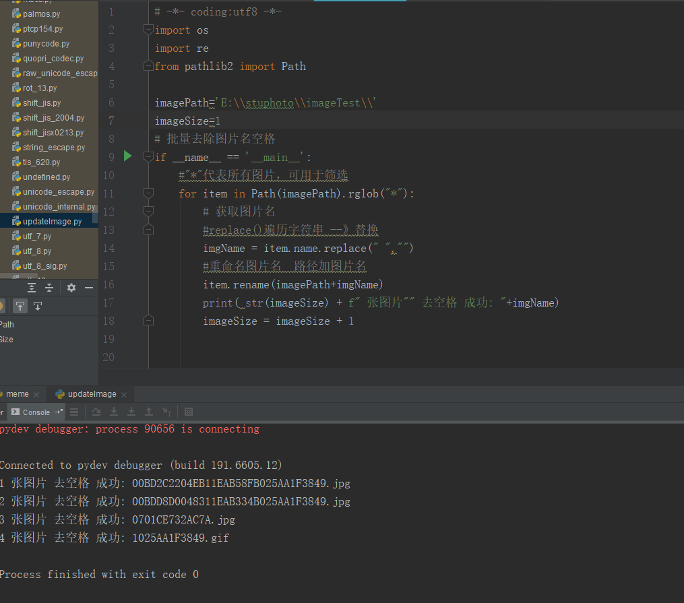Collapse the code block at line 13
The height and width of the screenshot is (603, 684).
pyautogui.click(x=148, y=229)
